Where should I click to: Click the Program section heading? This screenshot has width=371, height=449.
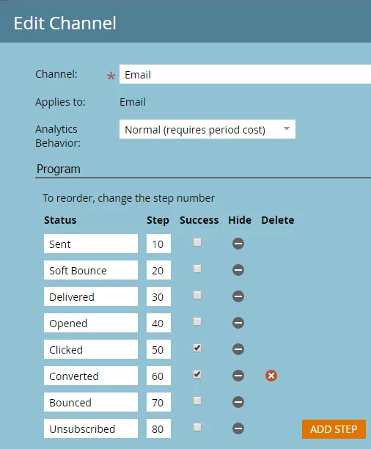(x=59, y=169)
